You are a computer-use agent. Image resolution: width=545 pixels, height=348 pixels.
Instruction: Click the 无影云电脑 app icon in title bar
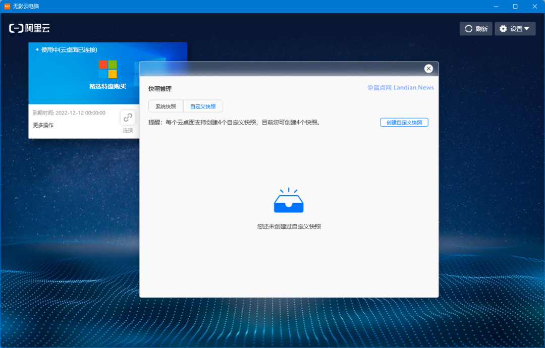click(7, 6)
